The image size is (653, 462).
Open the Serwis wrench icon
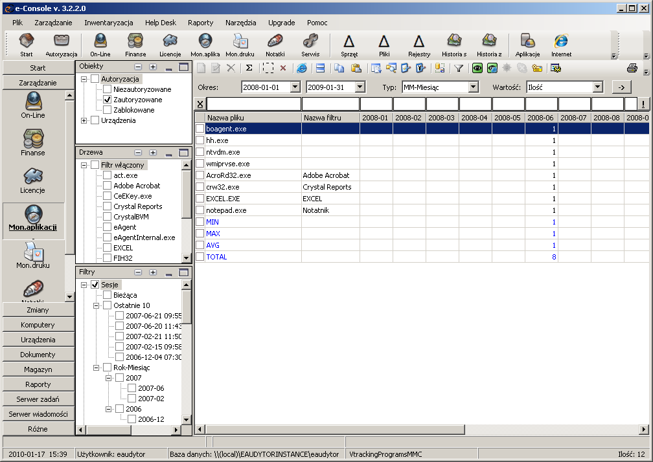click(x=310, y=45)
